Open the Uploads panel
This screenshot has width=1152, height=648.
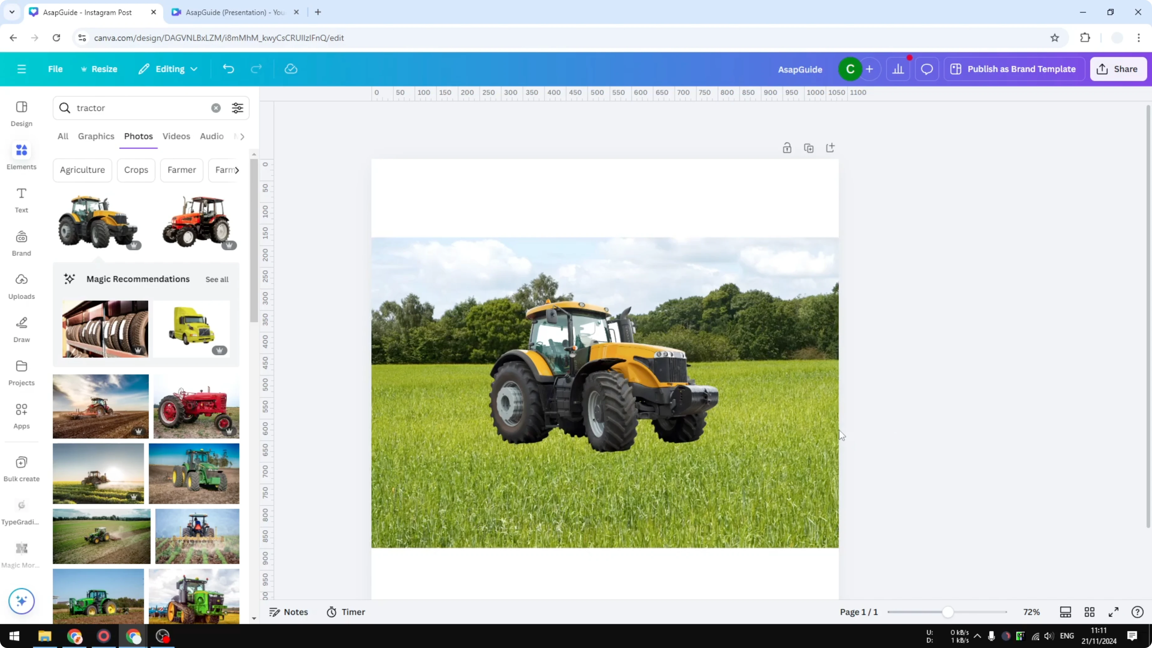(21, 285)
